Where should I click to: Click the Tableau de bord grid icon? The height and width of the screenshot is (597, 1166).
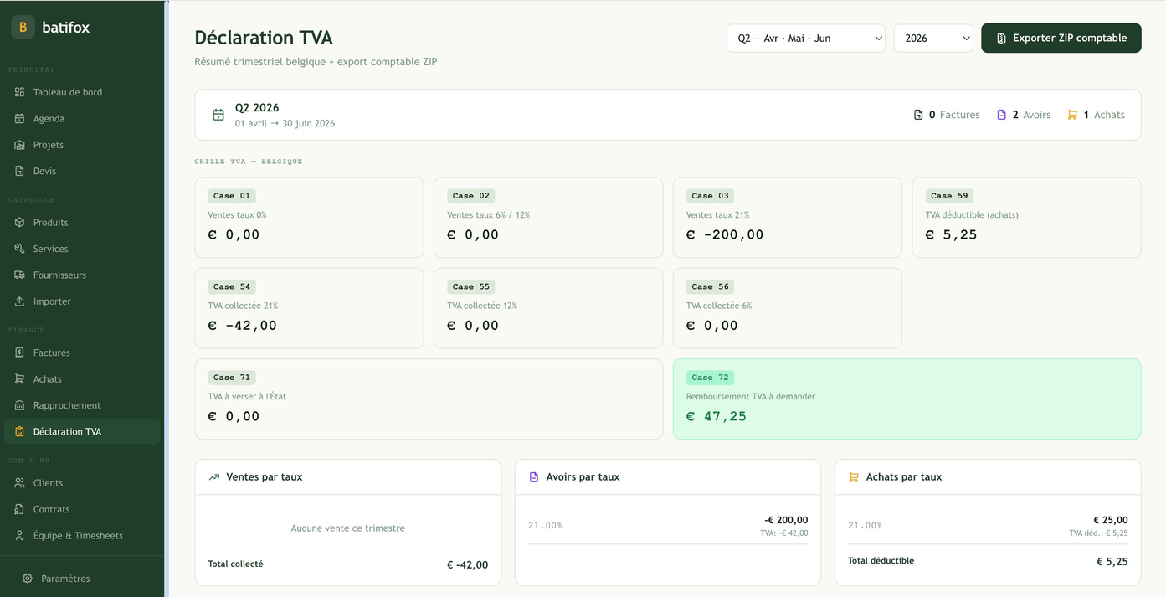[x=19, y=92]
